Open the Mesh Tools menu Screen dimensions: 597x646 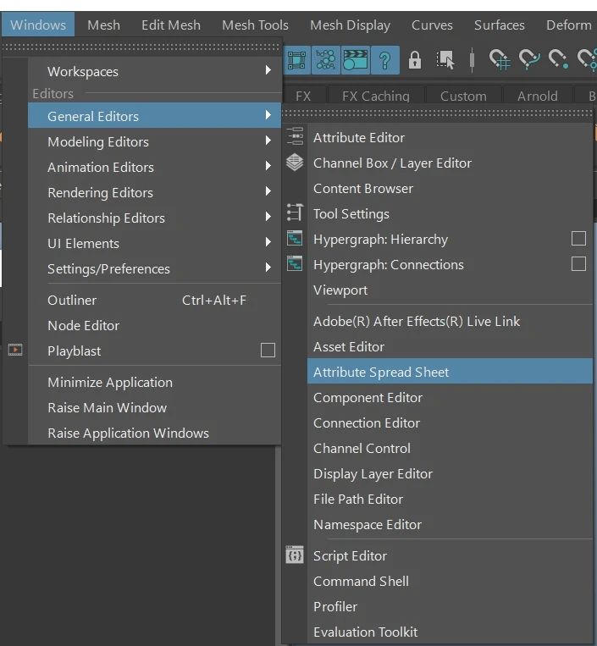[x=255, y=25]
